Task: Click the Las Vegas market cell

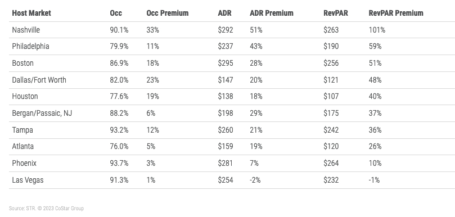Action: coord(28,180)
